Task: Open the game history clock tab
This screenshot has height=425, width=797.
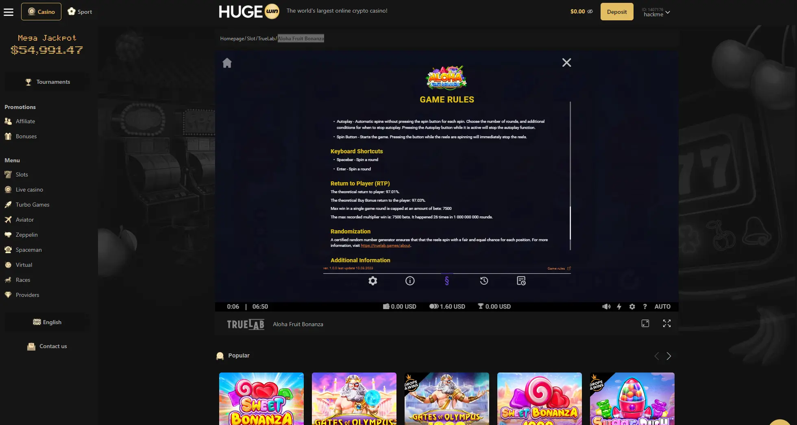Action: click(484, 281)
